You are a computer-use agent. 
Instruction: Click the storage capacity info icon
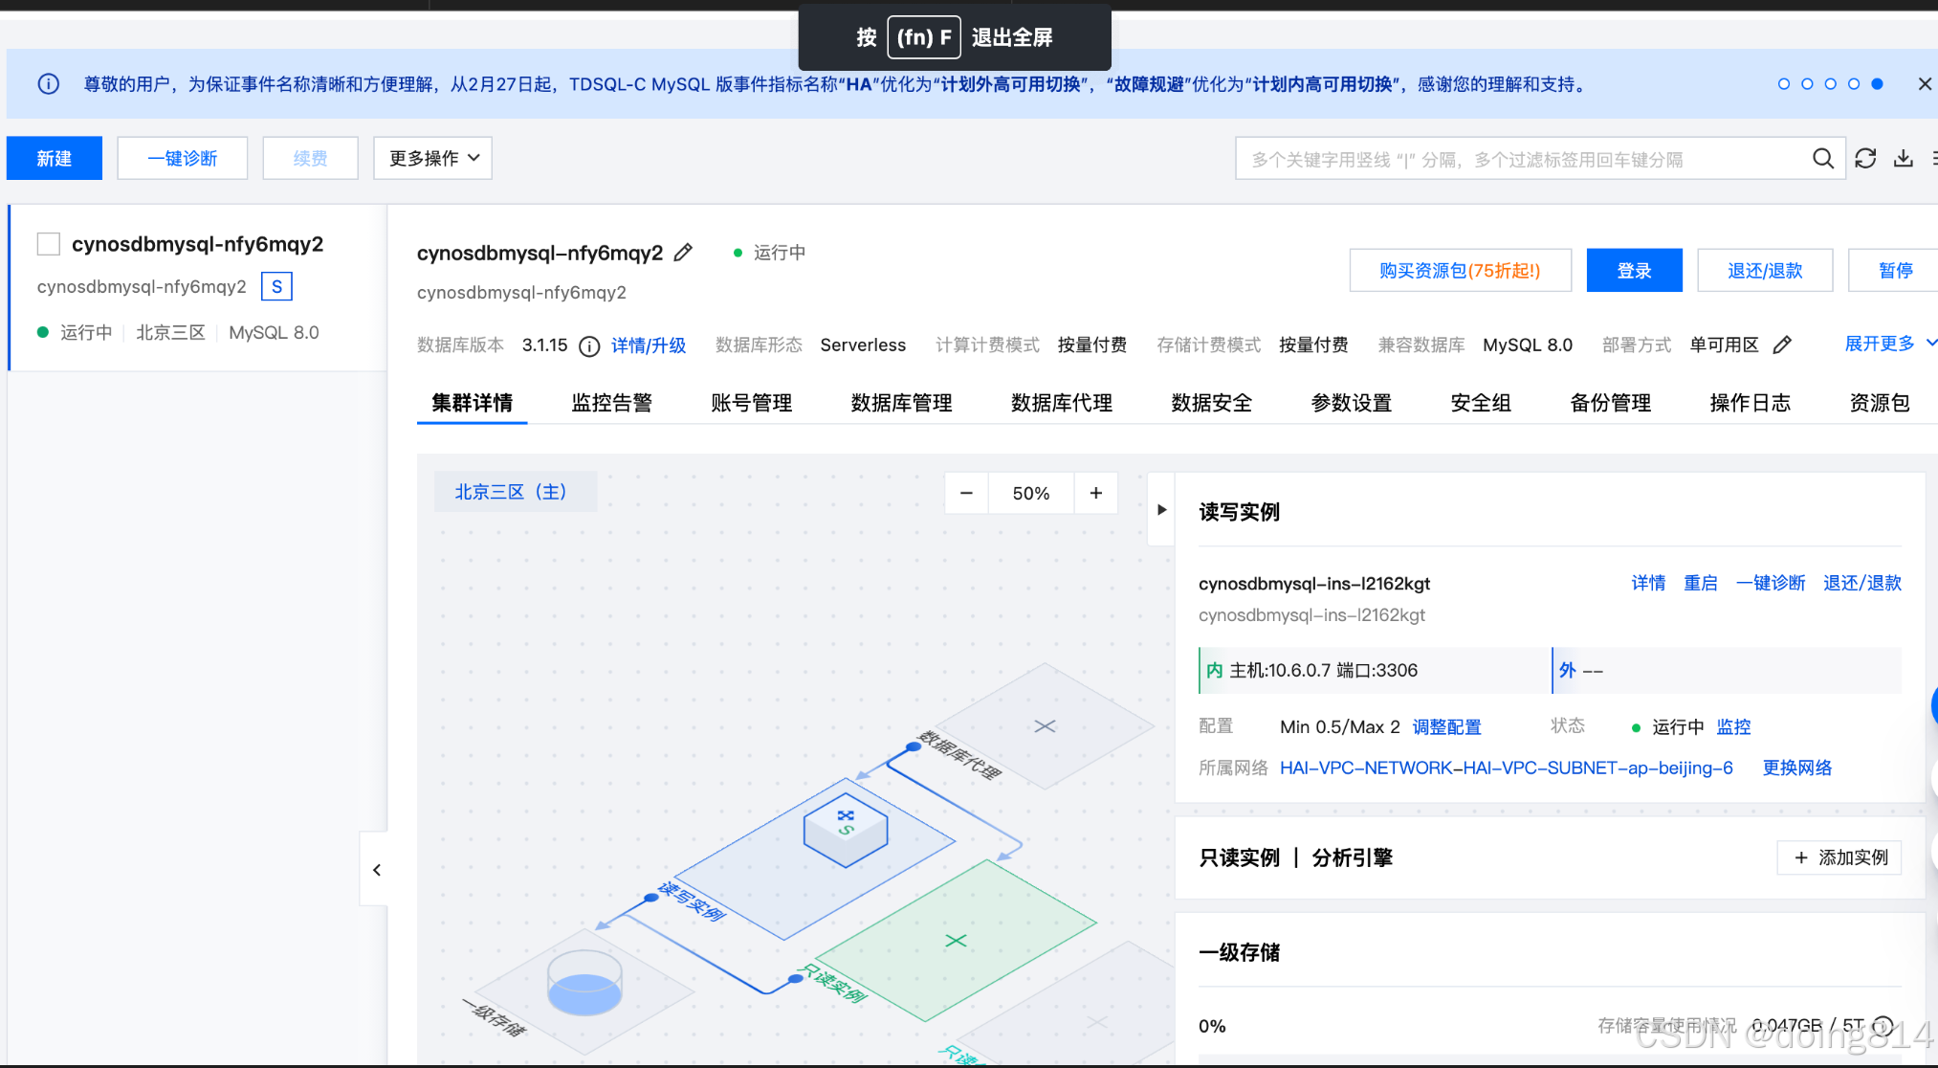coord(1883,1026)
